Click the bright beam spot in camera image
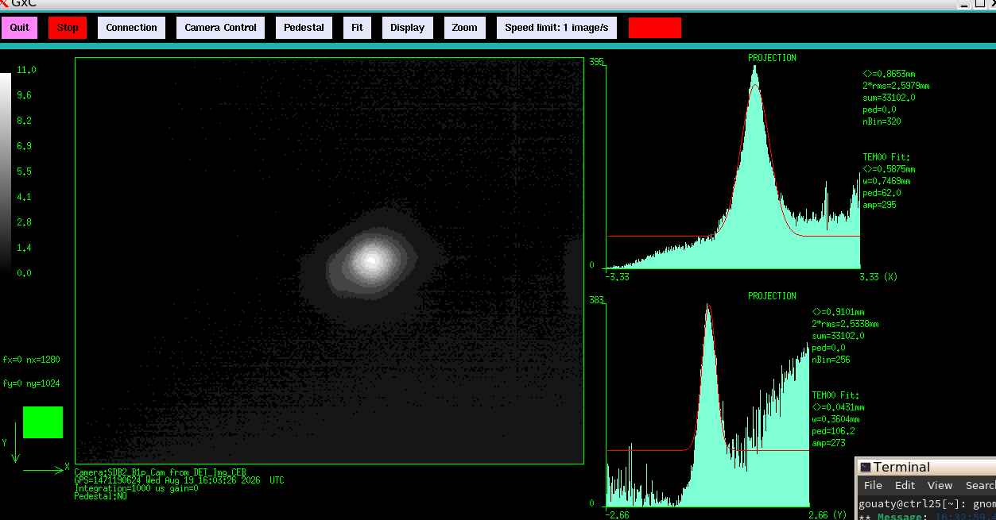 (371, 259)
